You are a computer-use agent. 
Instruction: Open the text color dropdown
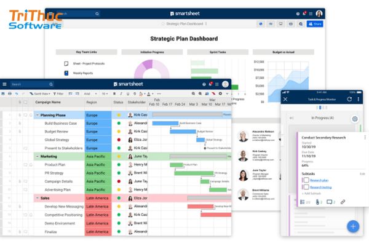149,94
